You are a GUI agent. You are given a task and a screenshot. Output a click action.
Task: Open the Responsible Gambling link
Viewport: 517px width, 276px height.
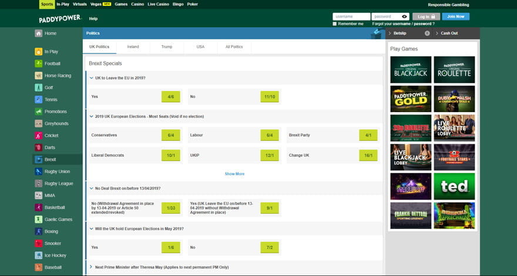(448, 5)
